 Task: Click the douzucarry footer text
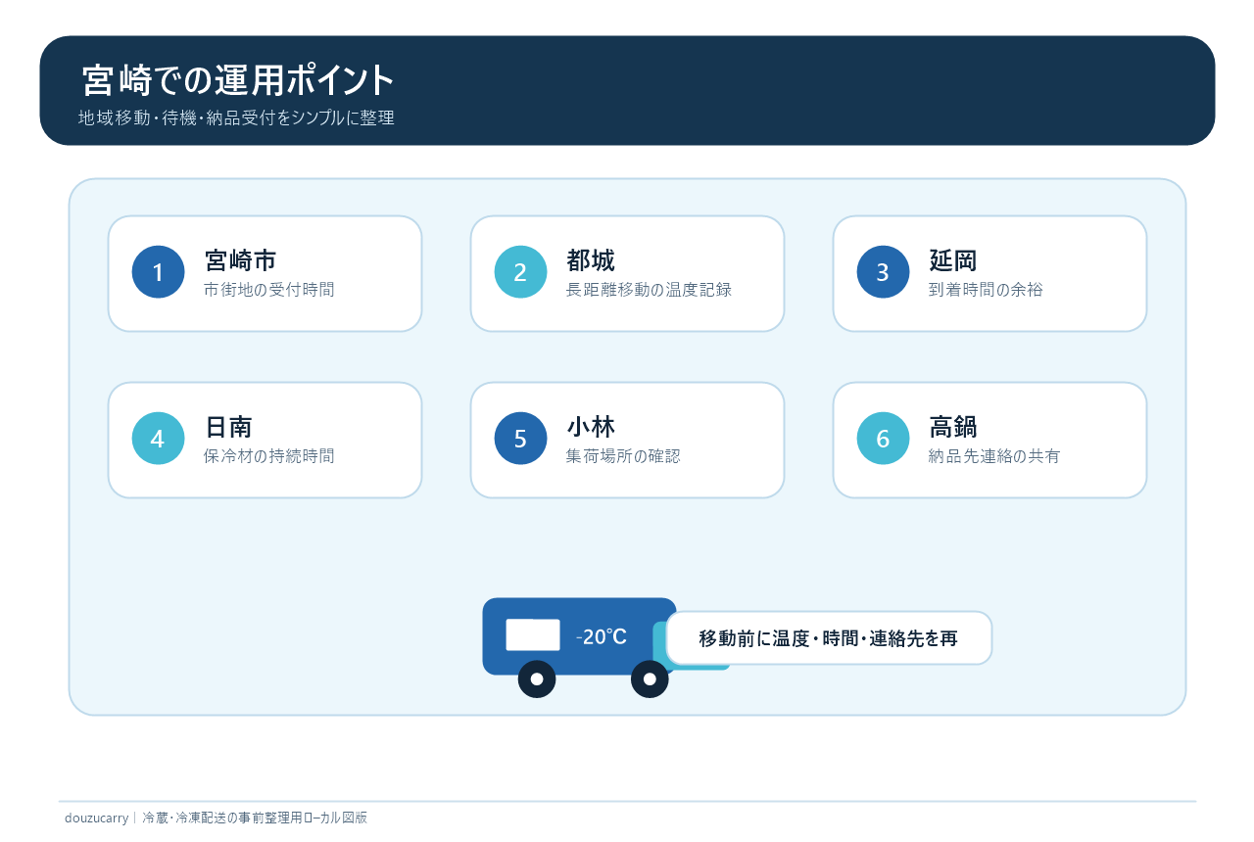coord(96,818)
